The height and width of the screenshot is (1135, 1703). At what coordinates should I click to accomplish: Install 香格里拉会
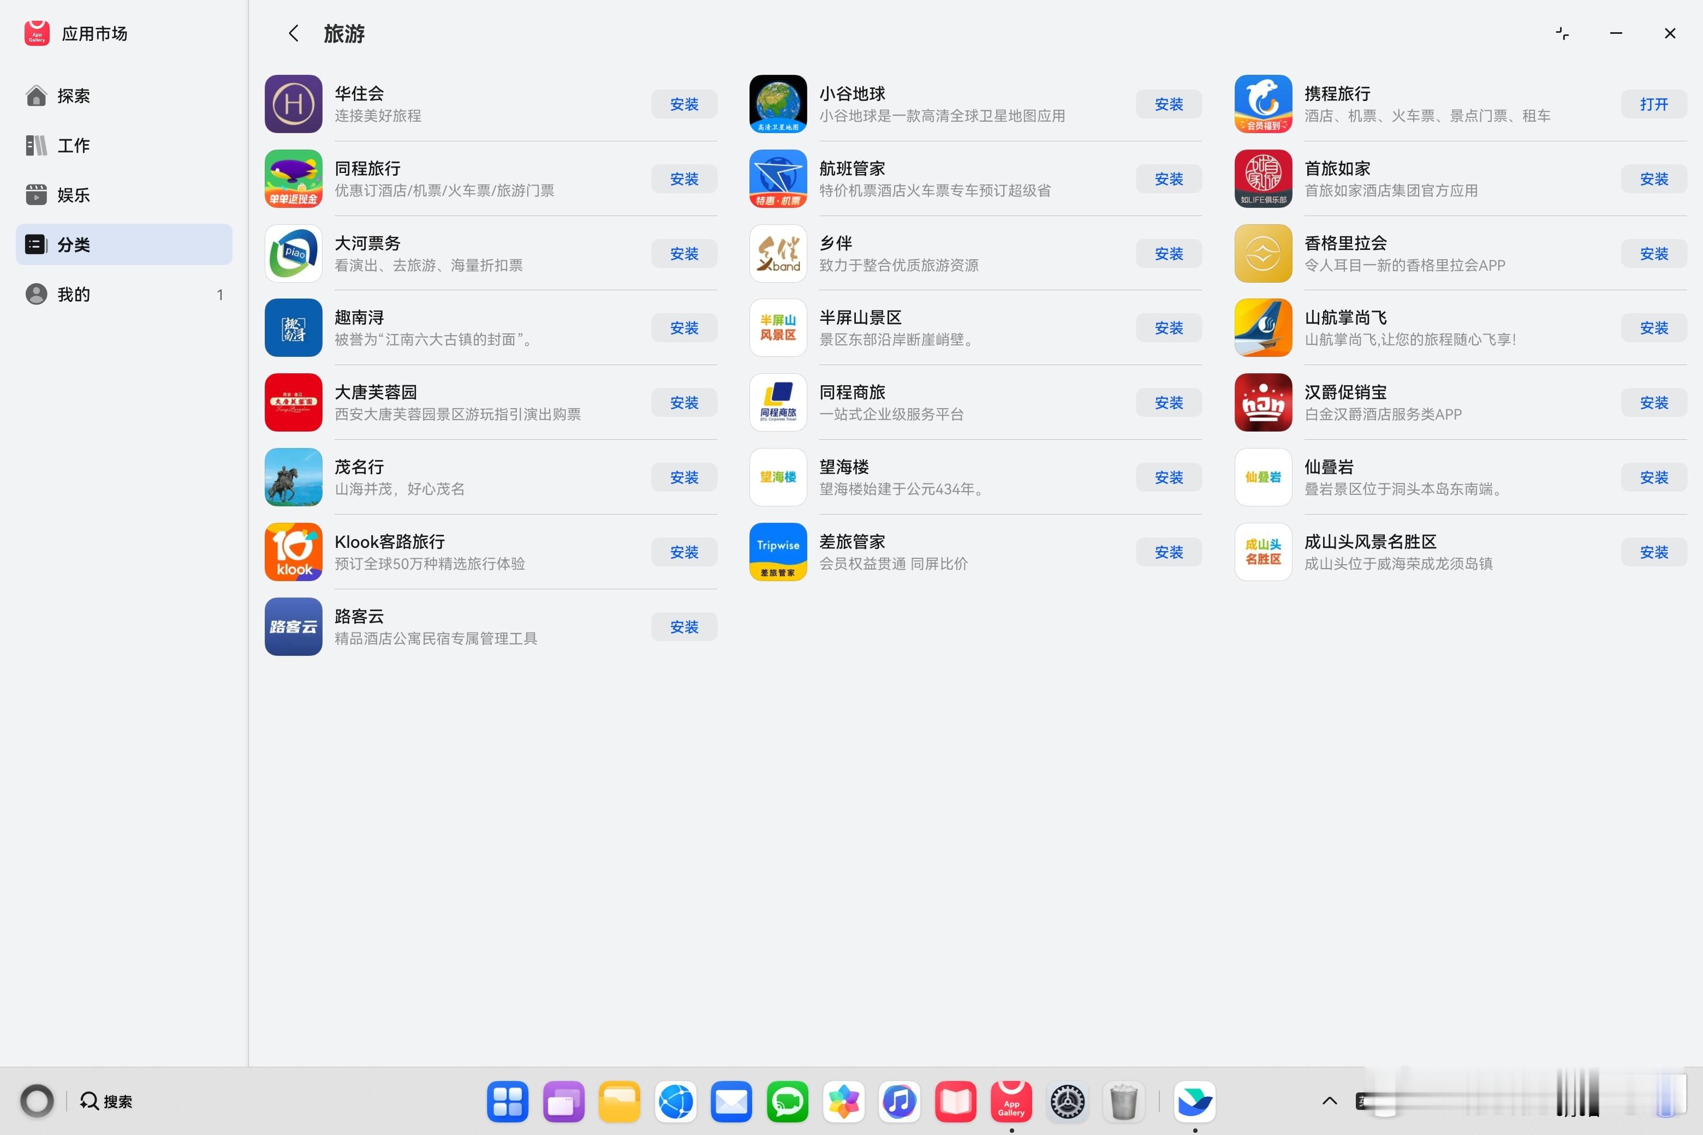coord(1654,253)
